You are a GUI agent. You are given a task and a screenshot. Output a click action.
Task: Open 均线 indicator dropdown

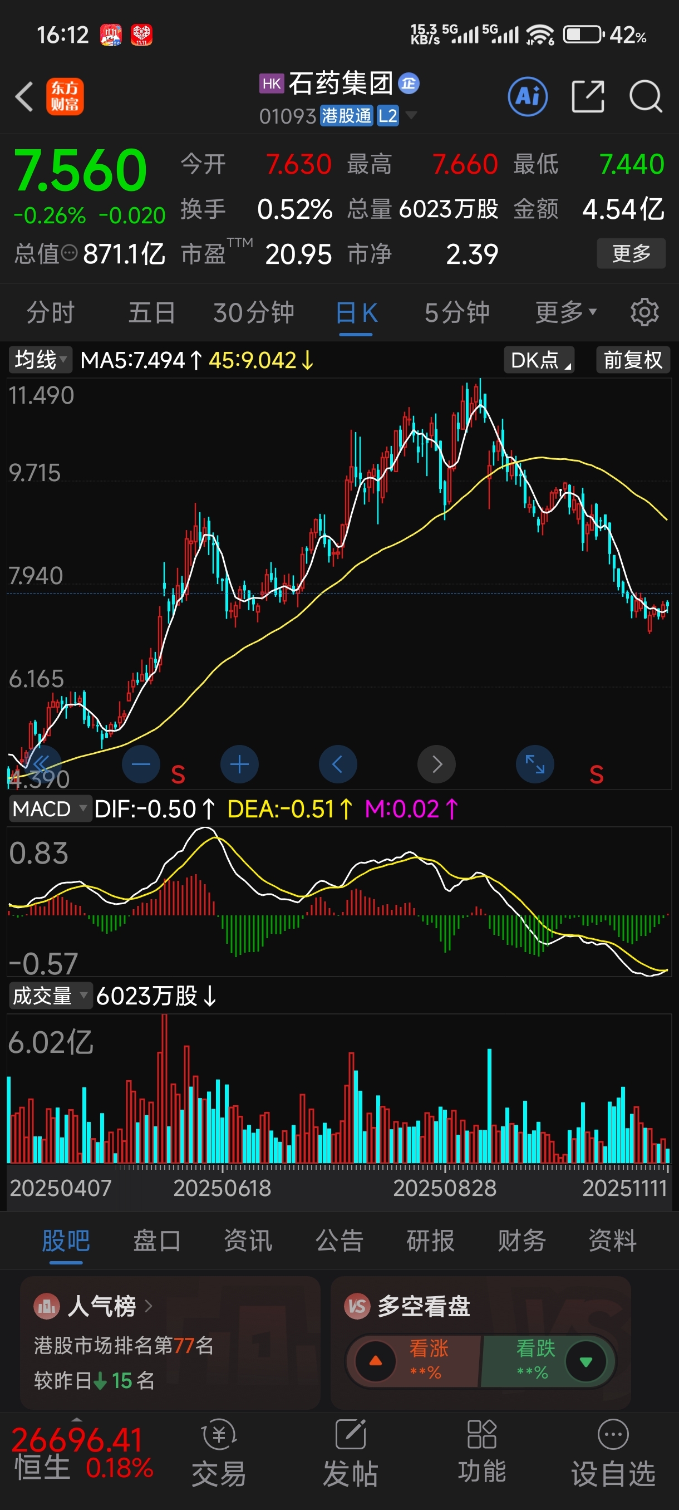click(40, 360)
